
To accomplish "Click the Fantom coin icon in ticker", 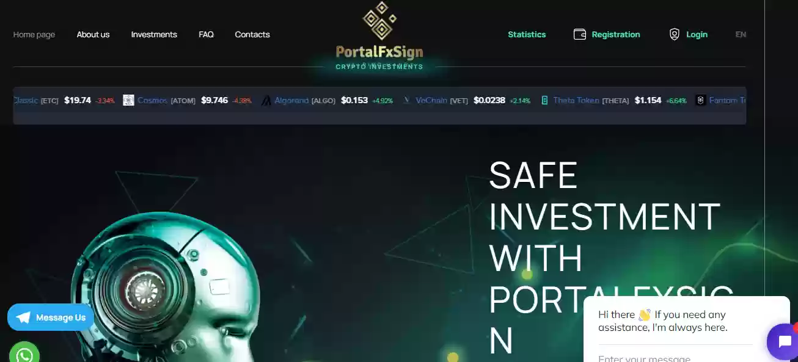I will pos(700,100).
